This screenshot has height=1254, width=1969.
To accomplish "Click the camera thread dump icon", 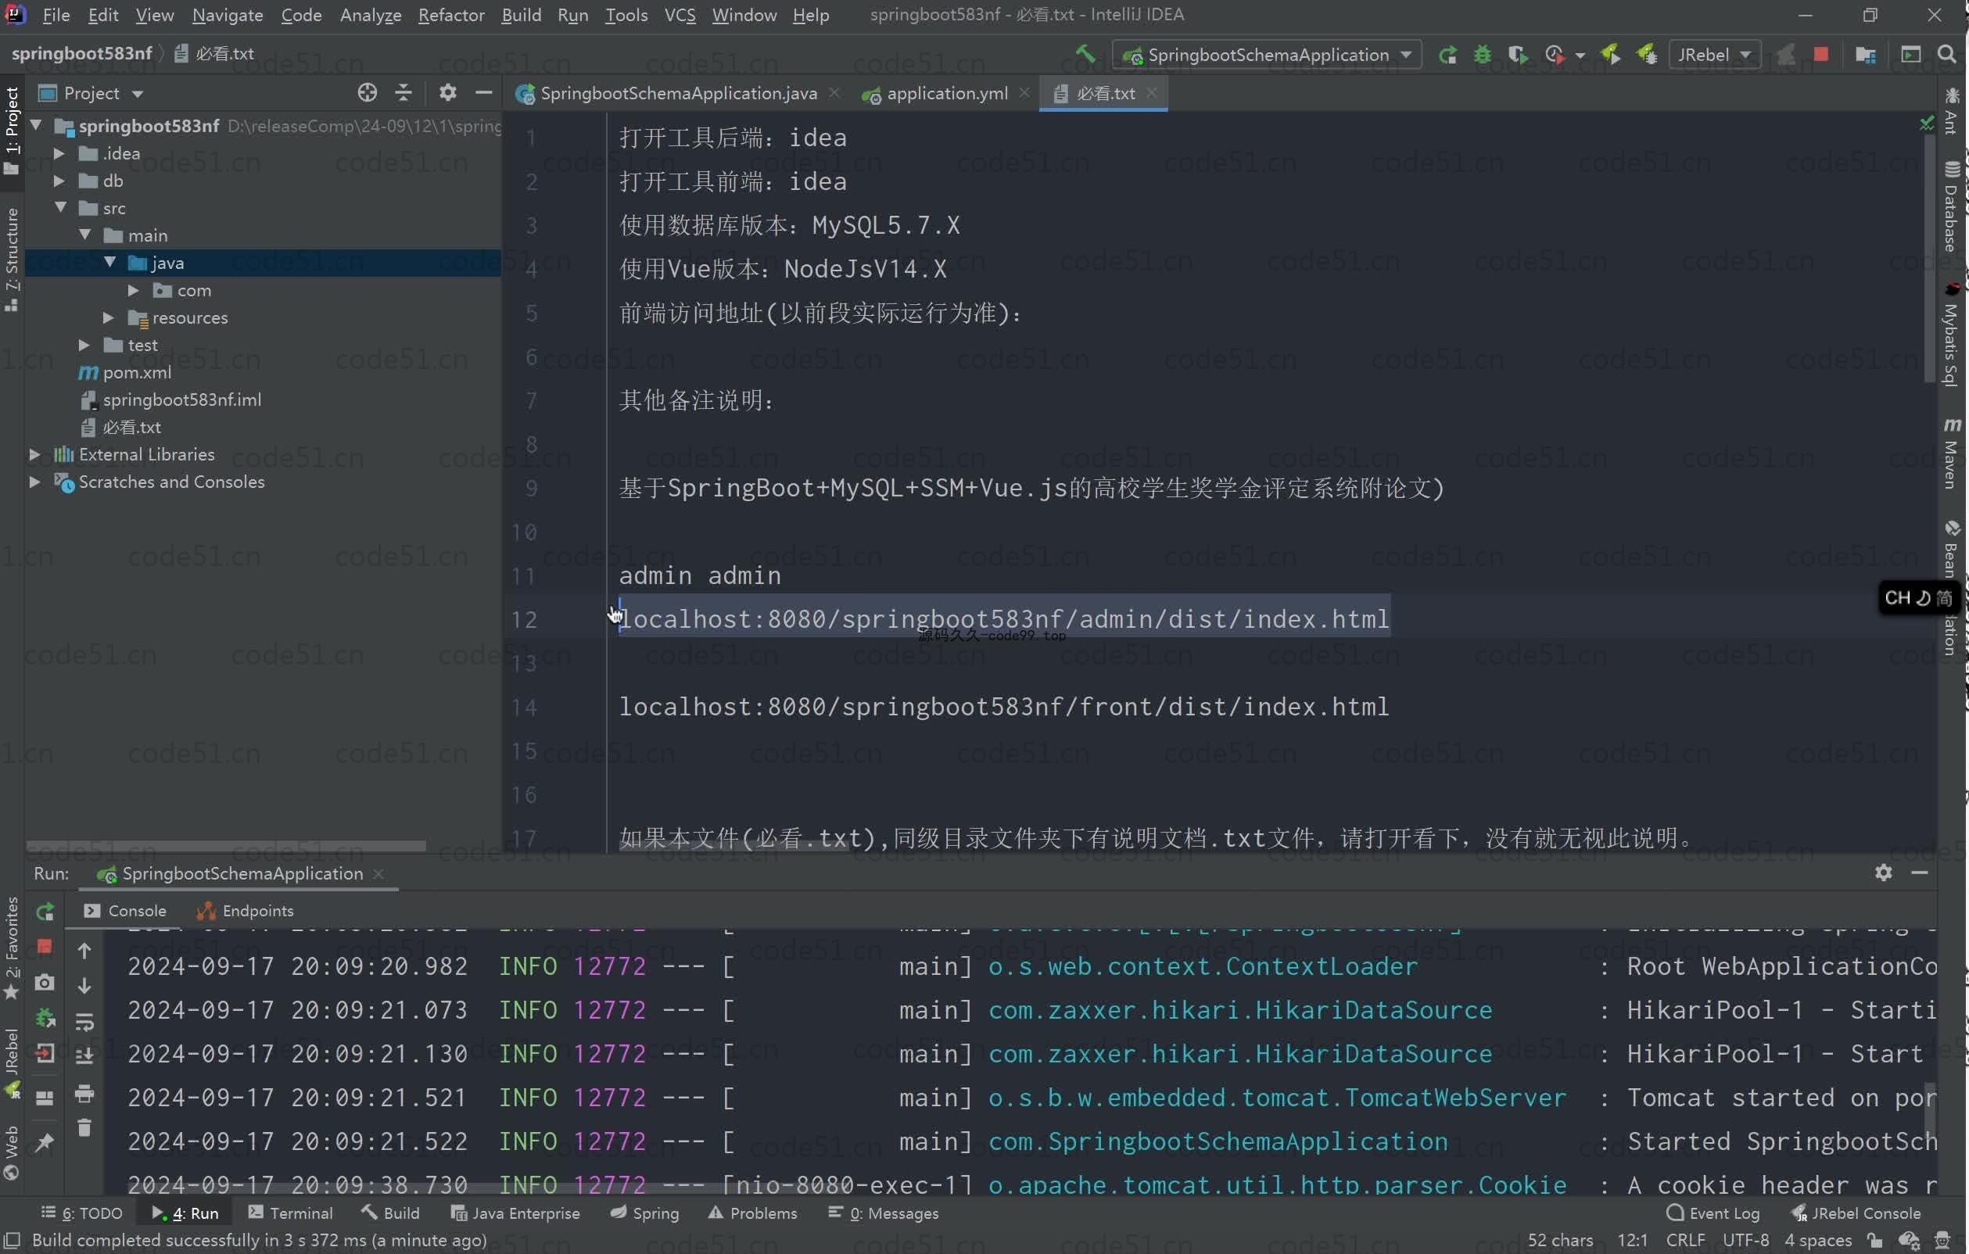I will click(x=45, y=982).
